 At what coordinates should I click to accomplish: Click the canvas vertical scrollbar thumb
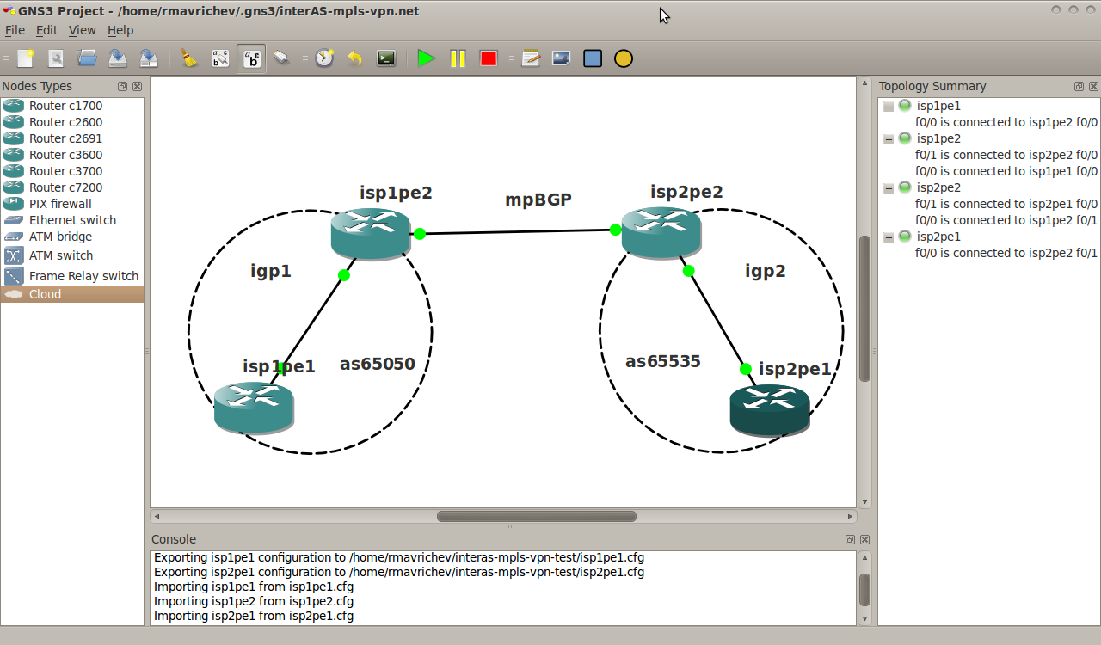(865, 308)
